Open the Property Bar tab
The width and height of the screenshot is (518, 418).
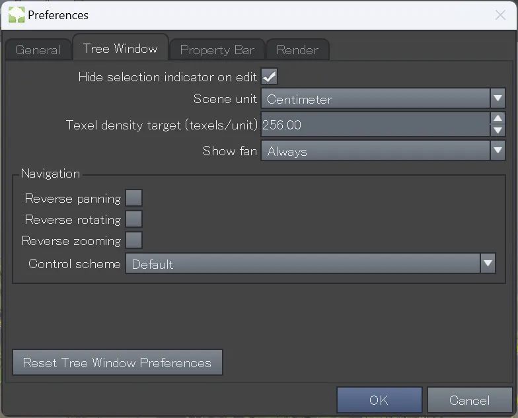coord(217,50)
